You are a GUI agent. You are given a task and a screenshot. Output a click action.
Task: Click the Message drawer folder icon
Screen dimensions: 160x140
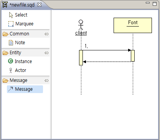[5, 80]
